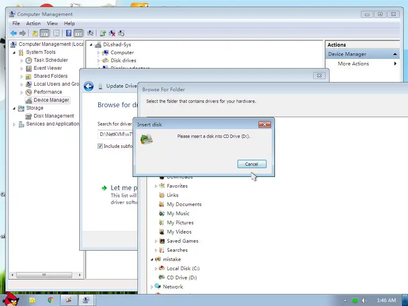Select DiLshad-Sys root device node
The width and height of the screenshot is (408, 306).
tap(117, 45)
